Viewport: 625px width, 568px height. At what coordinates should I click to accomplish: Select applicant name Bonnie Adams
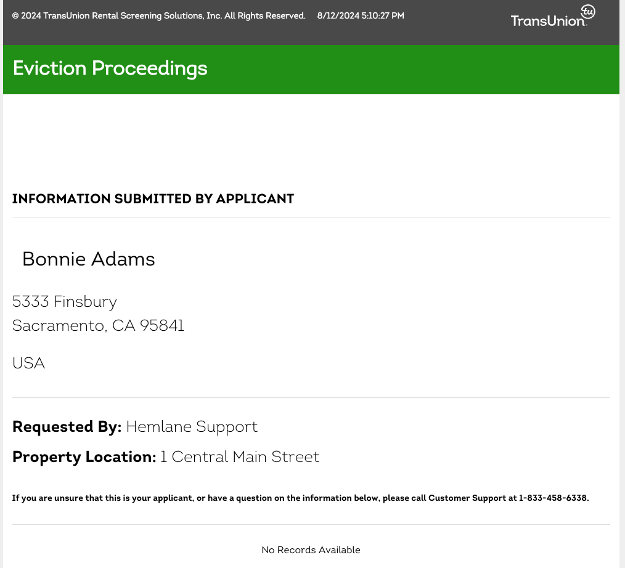89,259
